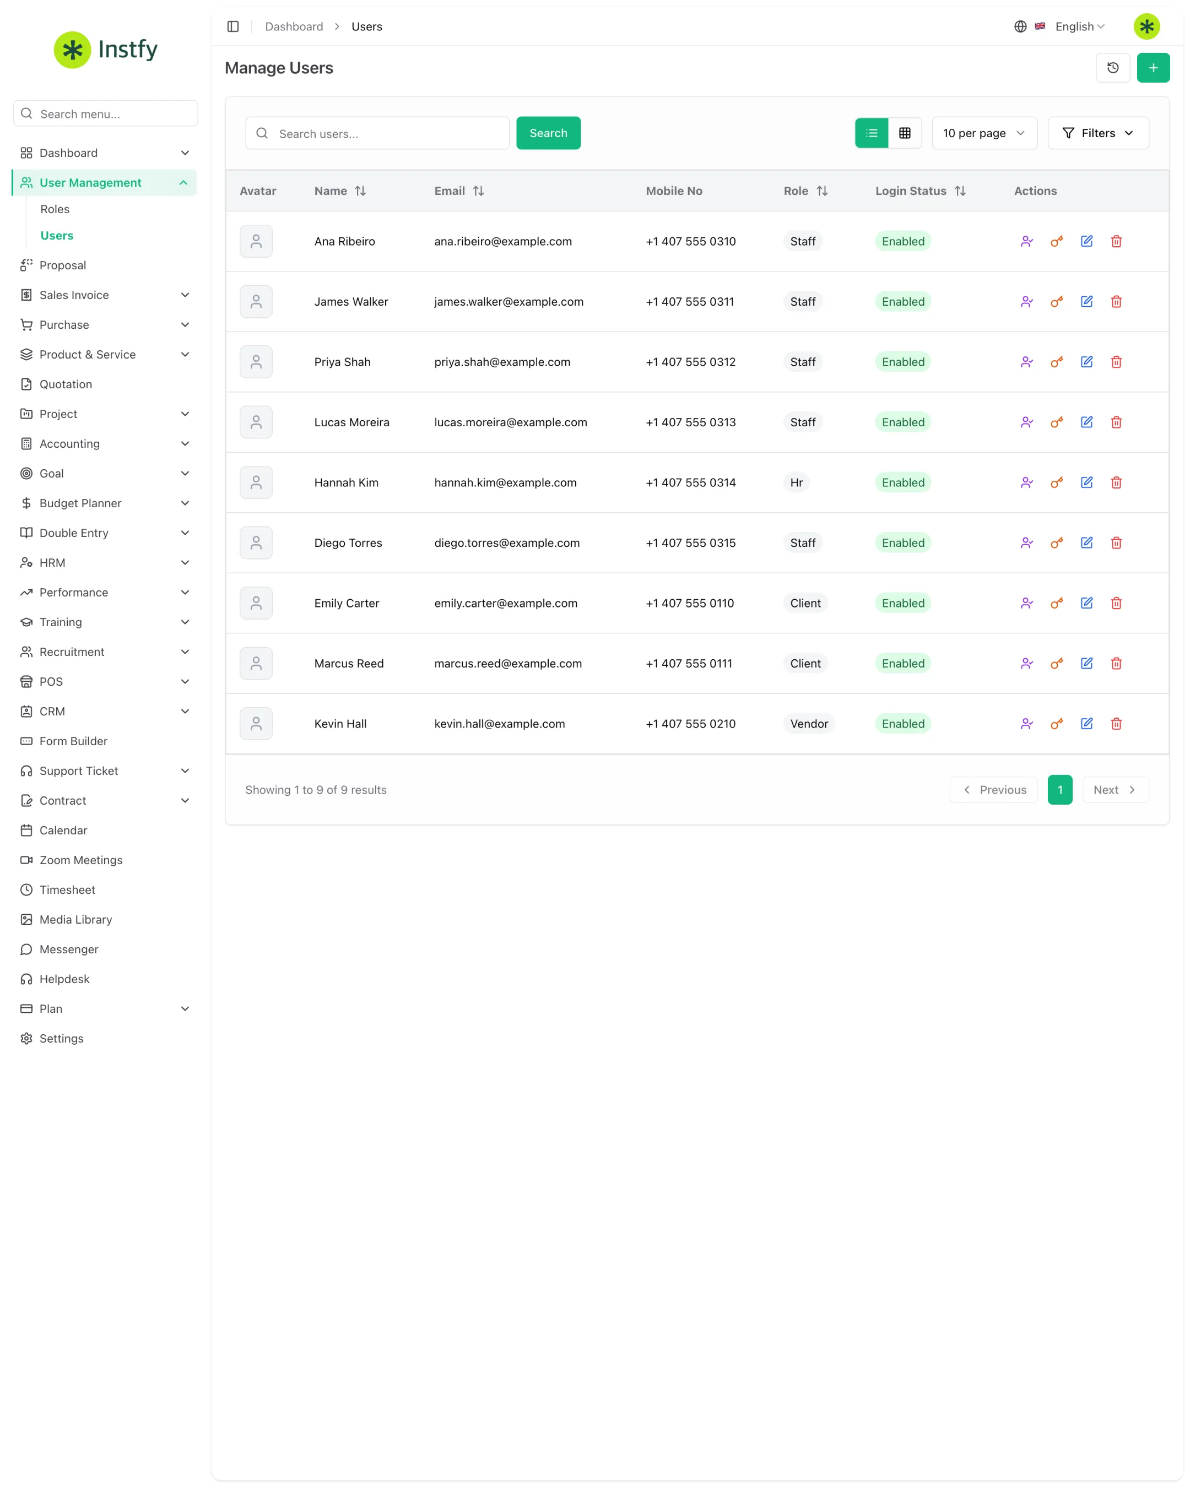
Task: Expand the Filters dropdown
Action: point(1097,133)
